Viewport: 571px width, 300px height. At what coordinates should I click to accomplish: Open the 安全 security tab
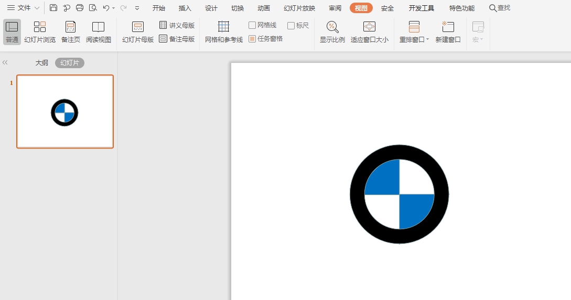click(x=387, y=8)
